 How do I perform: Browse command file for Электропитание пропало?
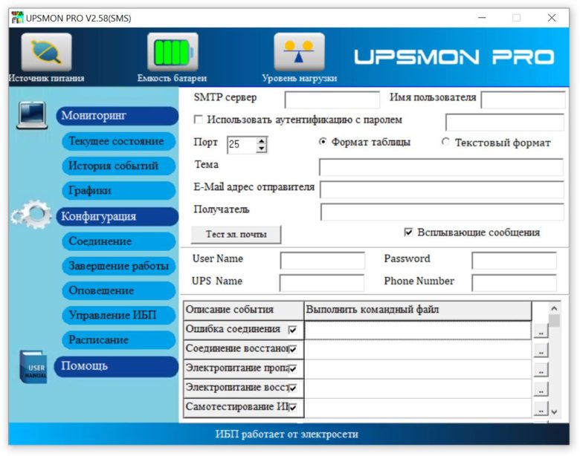coord(541,370)
